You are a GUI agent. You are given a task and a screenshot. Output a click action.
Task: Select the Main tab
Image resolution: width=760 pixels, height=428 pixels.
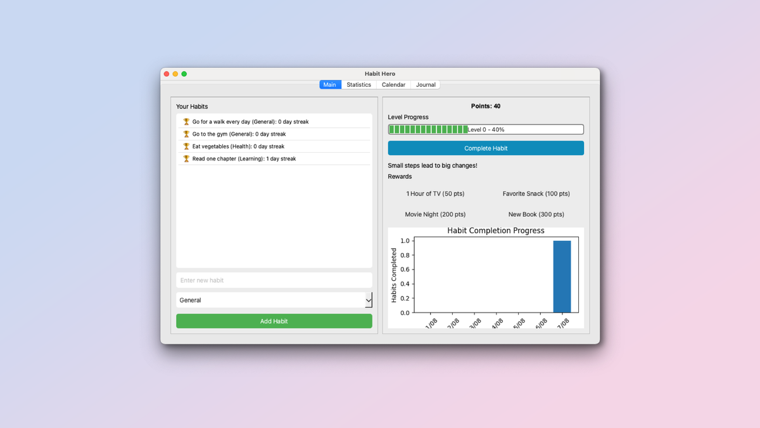click(x=329, y=84)
